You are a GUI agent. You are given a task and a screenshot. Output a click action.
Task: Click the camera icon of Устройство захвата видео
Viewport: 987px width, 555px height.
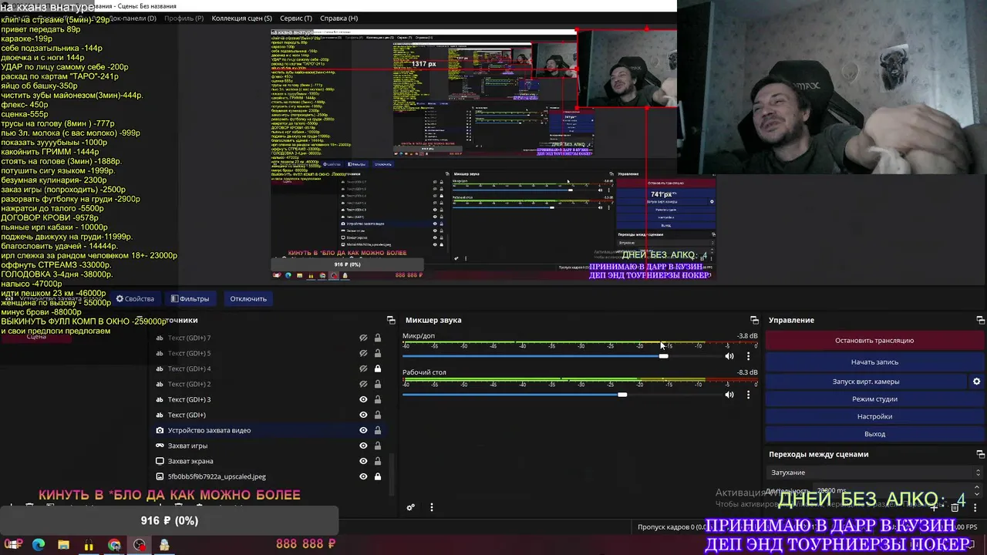point(160,430)
